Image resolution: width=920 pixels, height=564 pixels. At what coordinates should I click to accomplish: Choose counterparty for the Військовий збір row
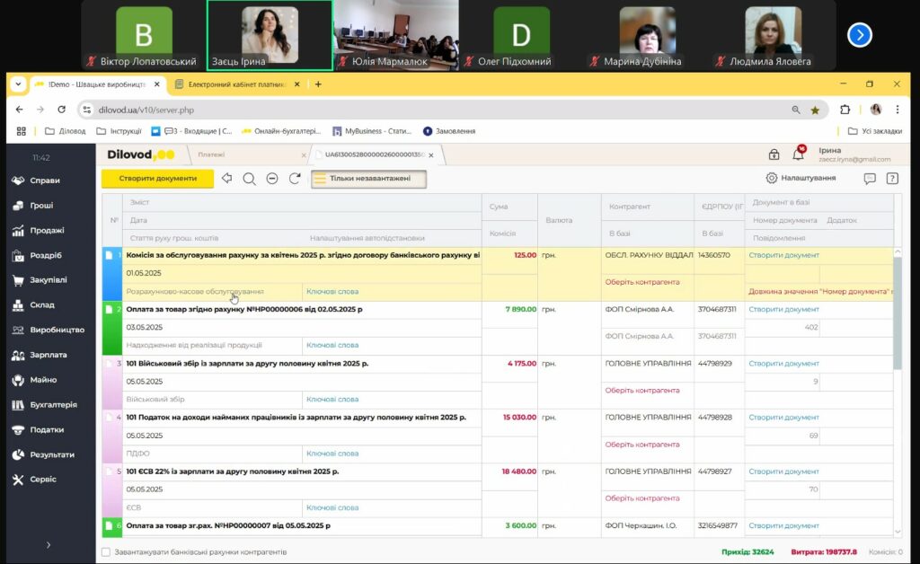[x=641, y=391]
